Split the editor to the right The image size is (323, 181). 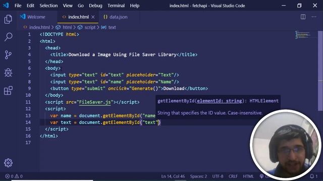pos(303,17)
